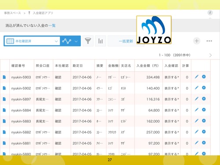
Task: Open the 本社確認済 view selector dropdown
Action: click(32, 41)
